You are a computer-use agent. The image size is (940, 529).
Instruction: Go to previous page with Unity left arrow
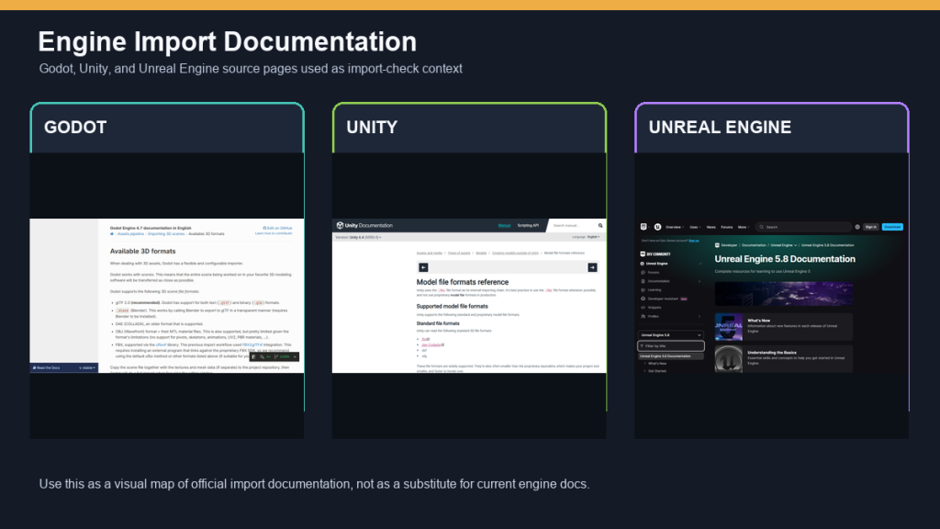(423, 267)
